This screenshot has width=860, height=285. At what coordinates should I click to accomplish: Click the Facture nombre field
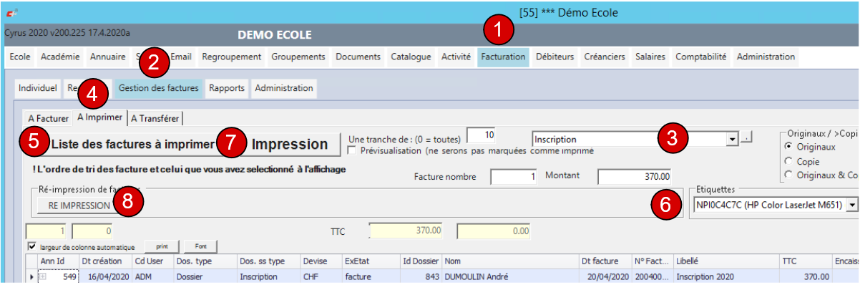click(513, 176)
